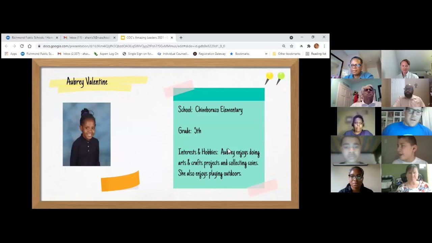Image resolution: width=432 pixels, height=243 pixels.
Task: Click the URL in the address bar
Action: click(134, 46)
